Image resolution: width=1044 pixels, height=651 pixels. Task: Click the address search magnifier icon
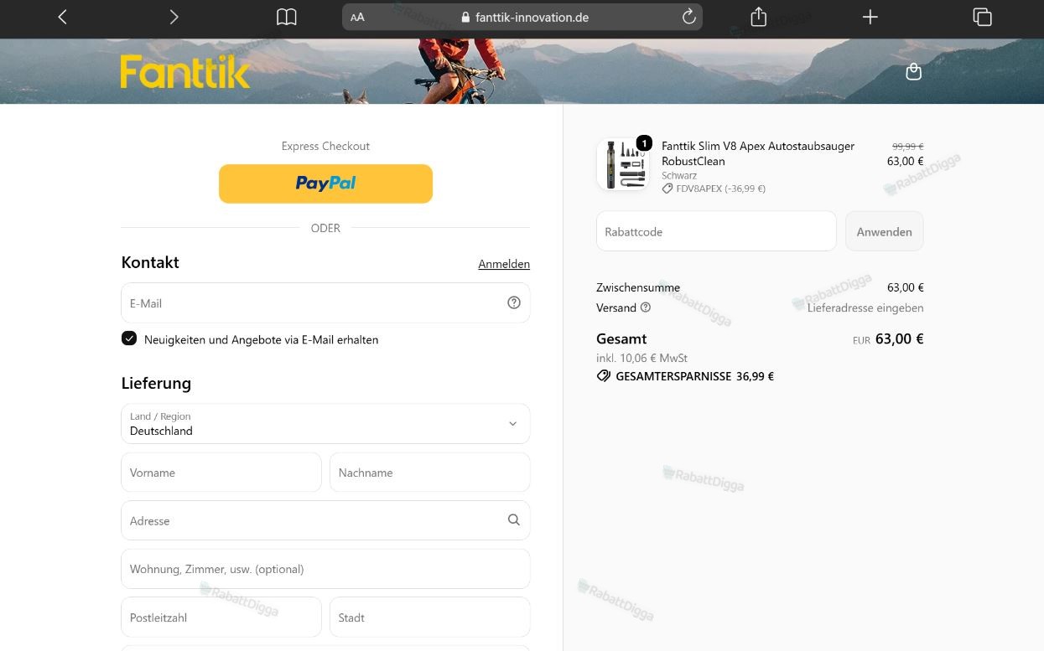[514, 520]
